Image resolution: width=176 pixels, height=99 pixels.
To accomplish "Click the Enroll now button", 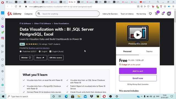I will point(138,78).
